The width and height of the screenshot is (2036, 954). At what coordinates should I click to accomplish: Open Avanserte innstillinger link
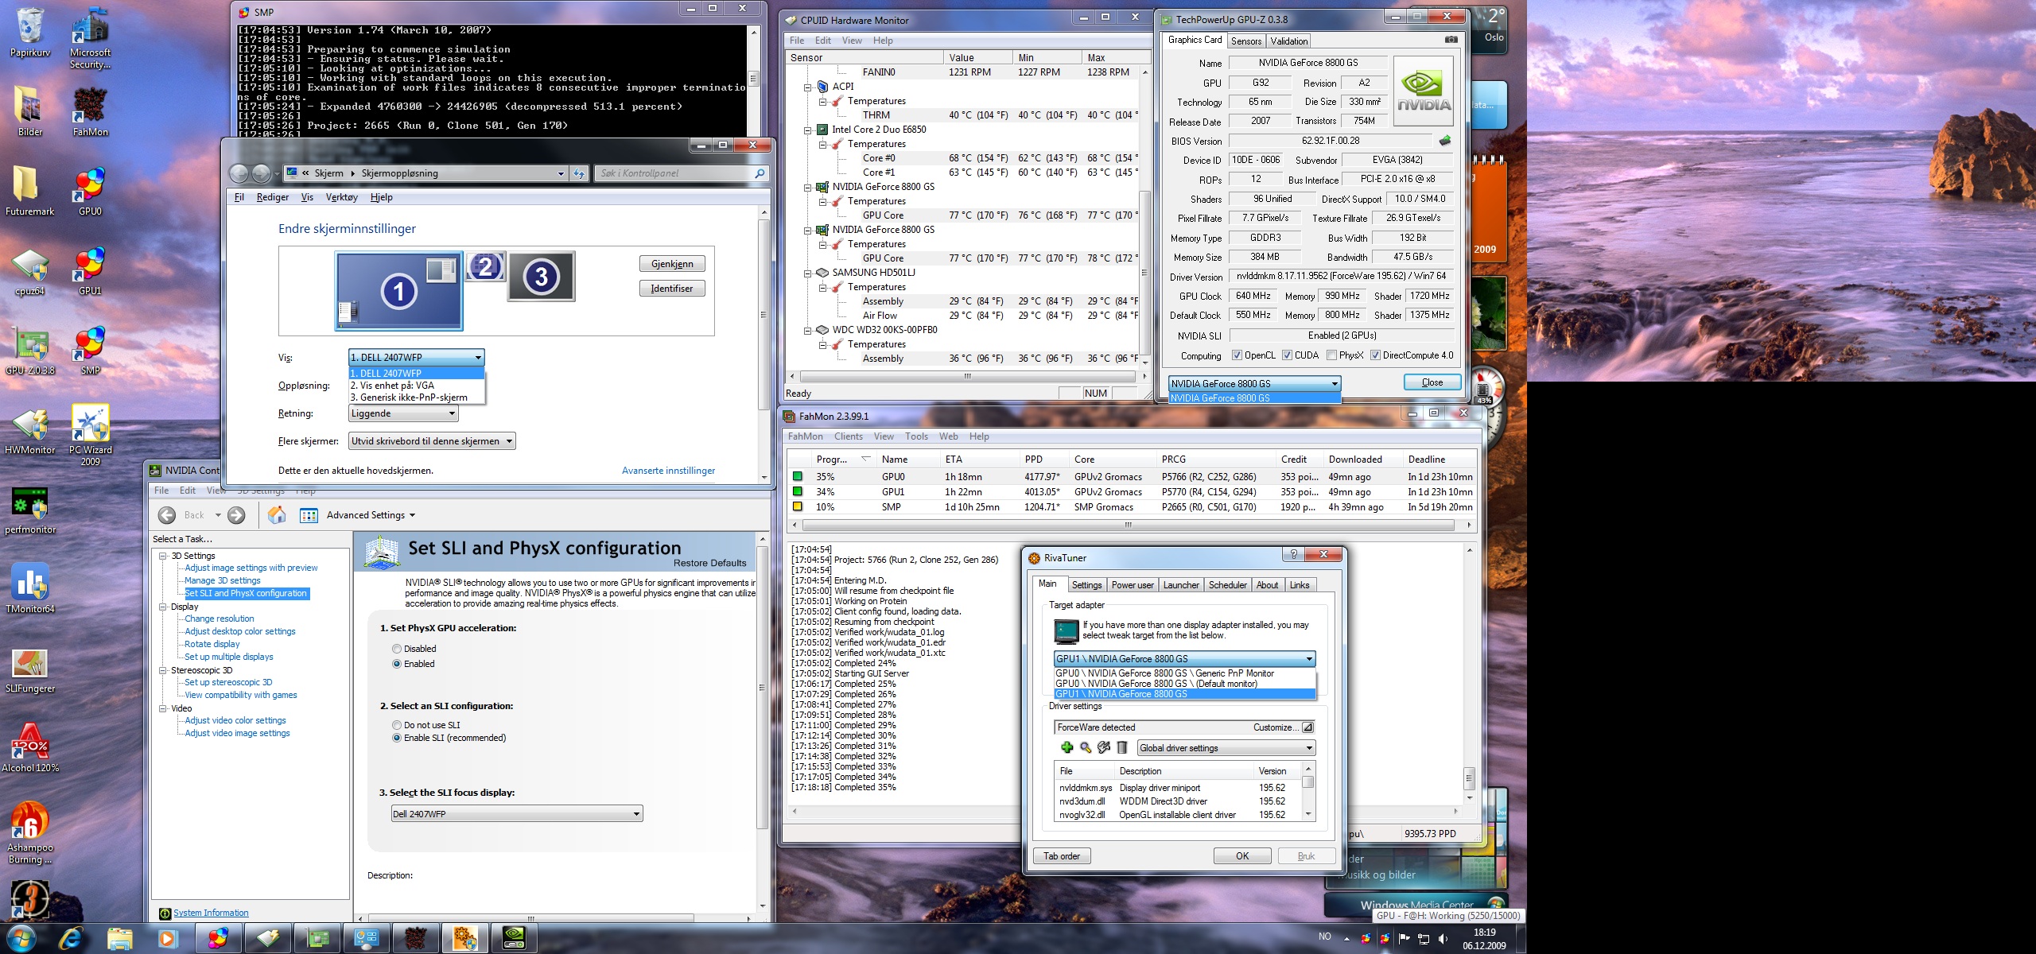(x=668, y=471)
